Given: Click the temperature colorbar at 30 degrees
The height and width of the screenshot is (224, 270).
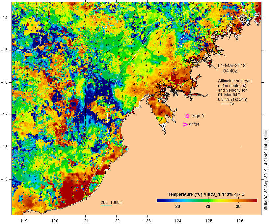Looking at the screenshot, I should [x=238, y=200].
